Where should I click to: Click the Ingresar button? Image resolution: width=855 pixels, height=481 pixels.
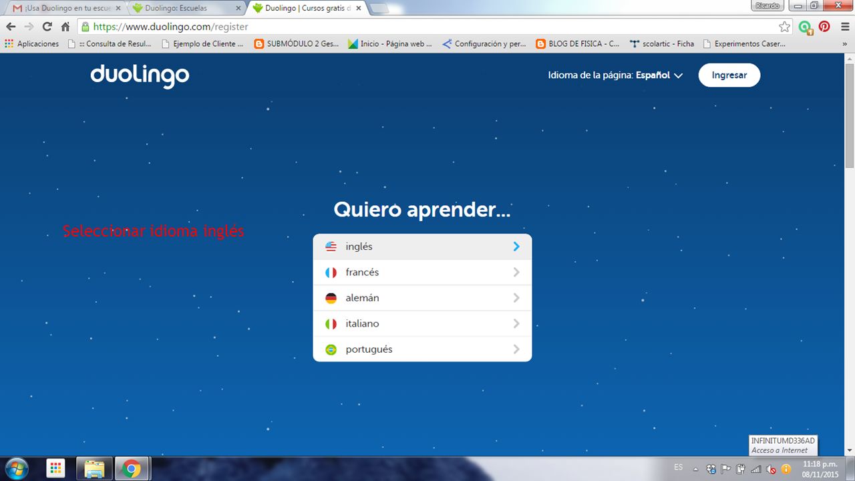(x=729, y=75)
